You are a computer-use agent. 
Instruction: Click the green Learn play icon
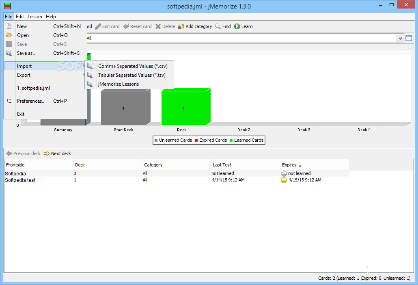pyautogui.click(x=237, y=26)
